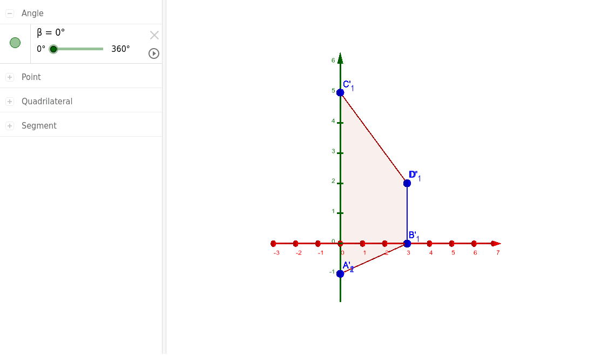Click the red segment from C'1 to D'1
Viewport: 608px width, 355px height.
374,138
